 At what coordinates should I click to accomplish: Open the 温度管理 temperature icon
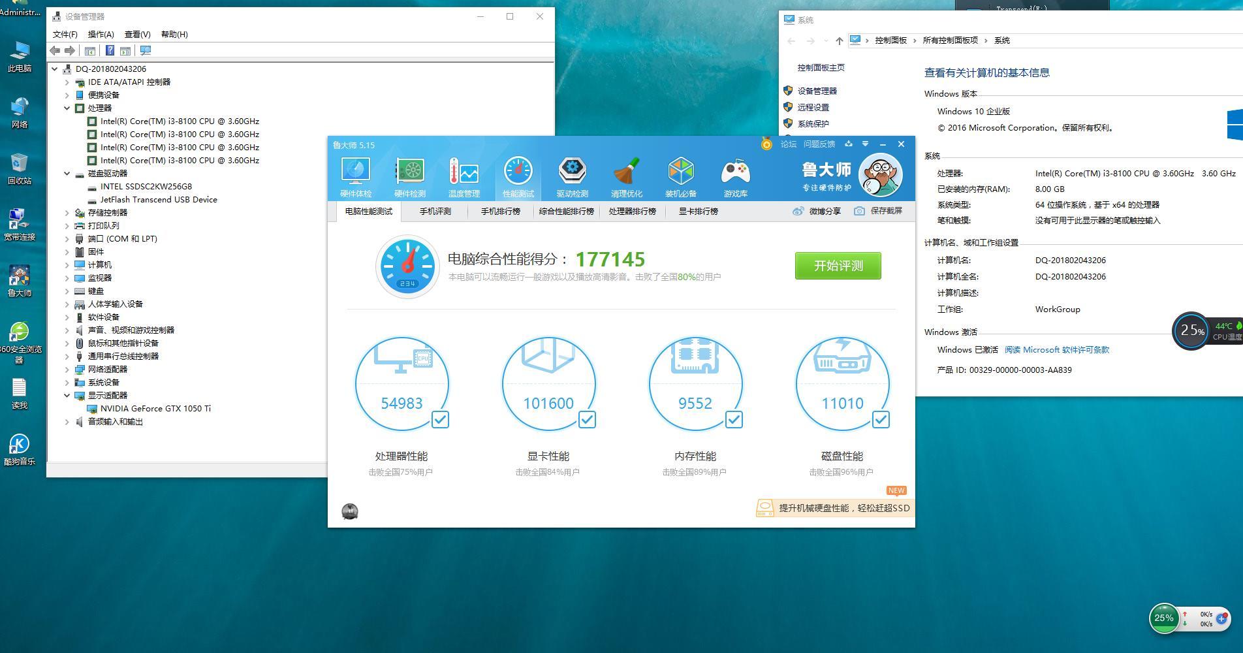[x=464, y=177]
